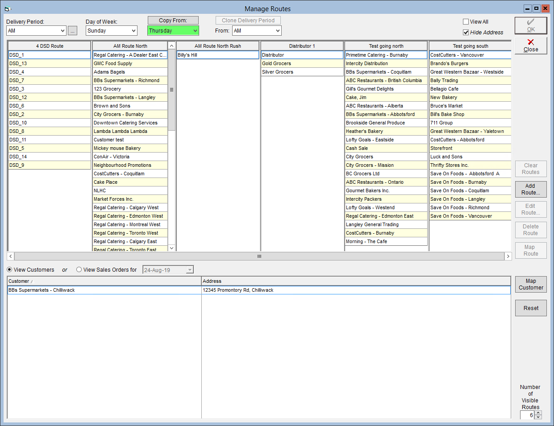Select Primetime Catering - Burnaby row

pos(386,55)
